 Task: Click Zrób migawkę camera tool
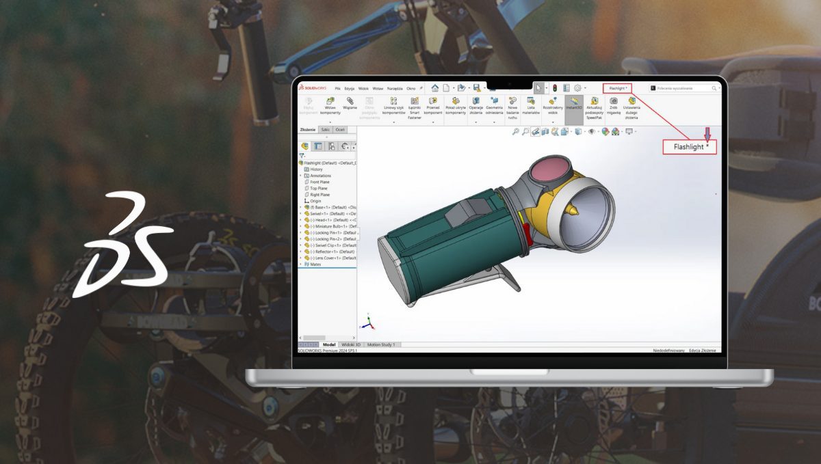click(x=614, y=107)
